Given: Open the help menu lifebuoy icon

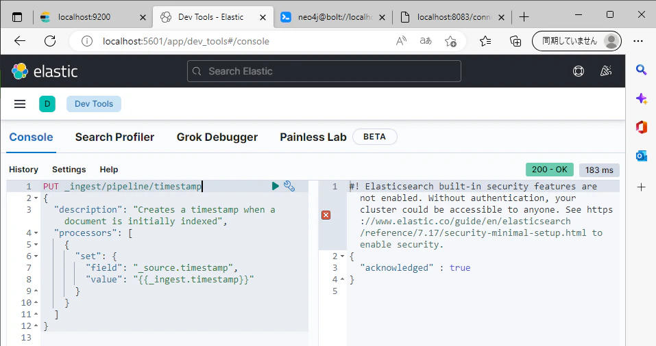Looking at the screenshot, I should tap(579, 71).
